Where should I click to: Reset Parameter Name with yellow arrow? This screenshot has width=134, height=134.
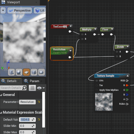click(39, 102)
